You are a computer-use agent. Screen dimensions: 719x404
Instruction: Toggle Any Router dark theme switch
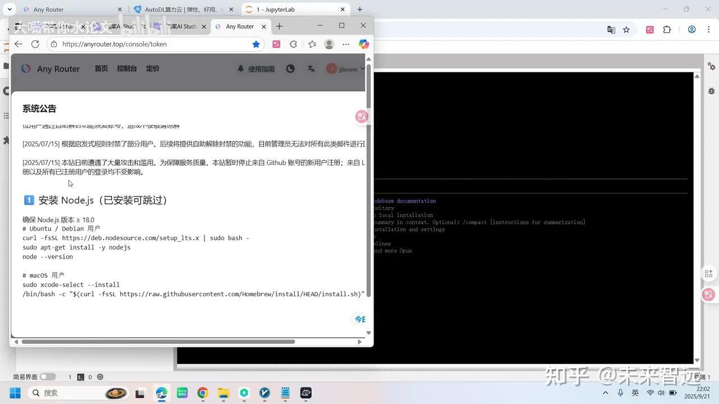click(290, 68)
